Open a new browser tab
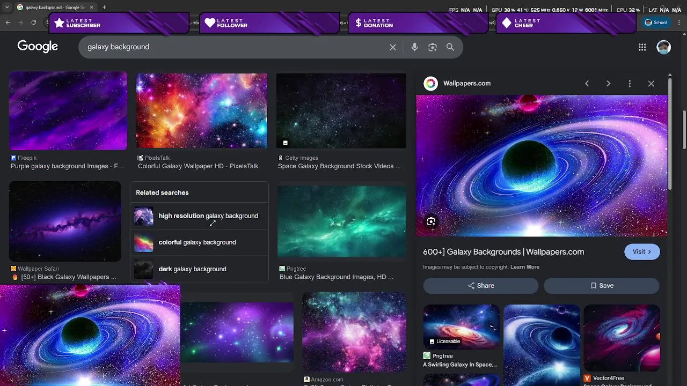This screenshot has width=687, height=386. click(x=104, y=7)
